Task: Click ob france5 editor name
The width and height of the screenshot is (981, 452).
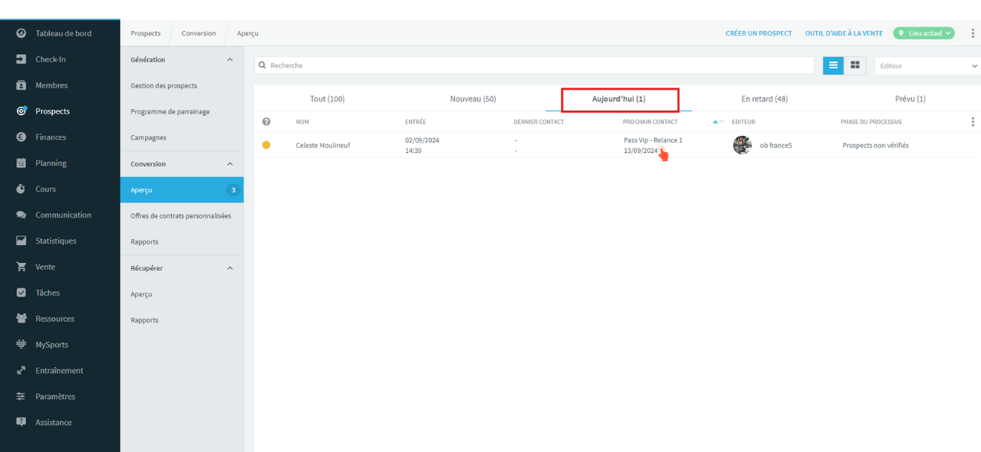Action: coord(776,145)
